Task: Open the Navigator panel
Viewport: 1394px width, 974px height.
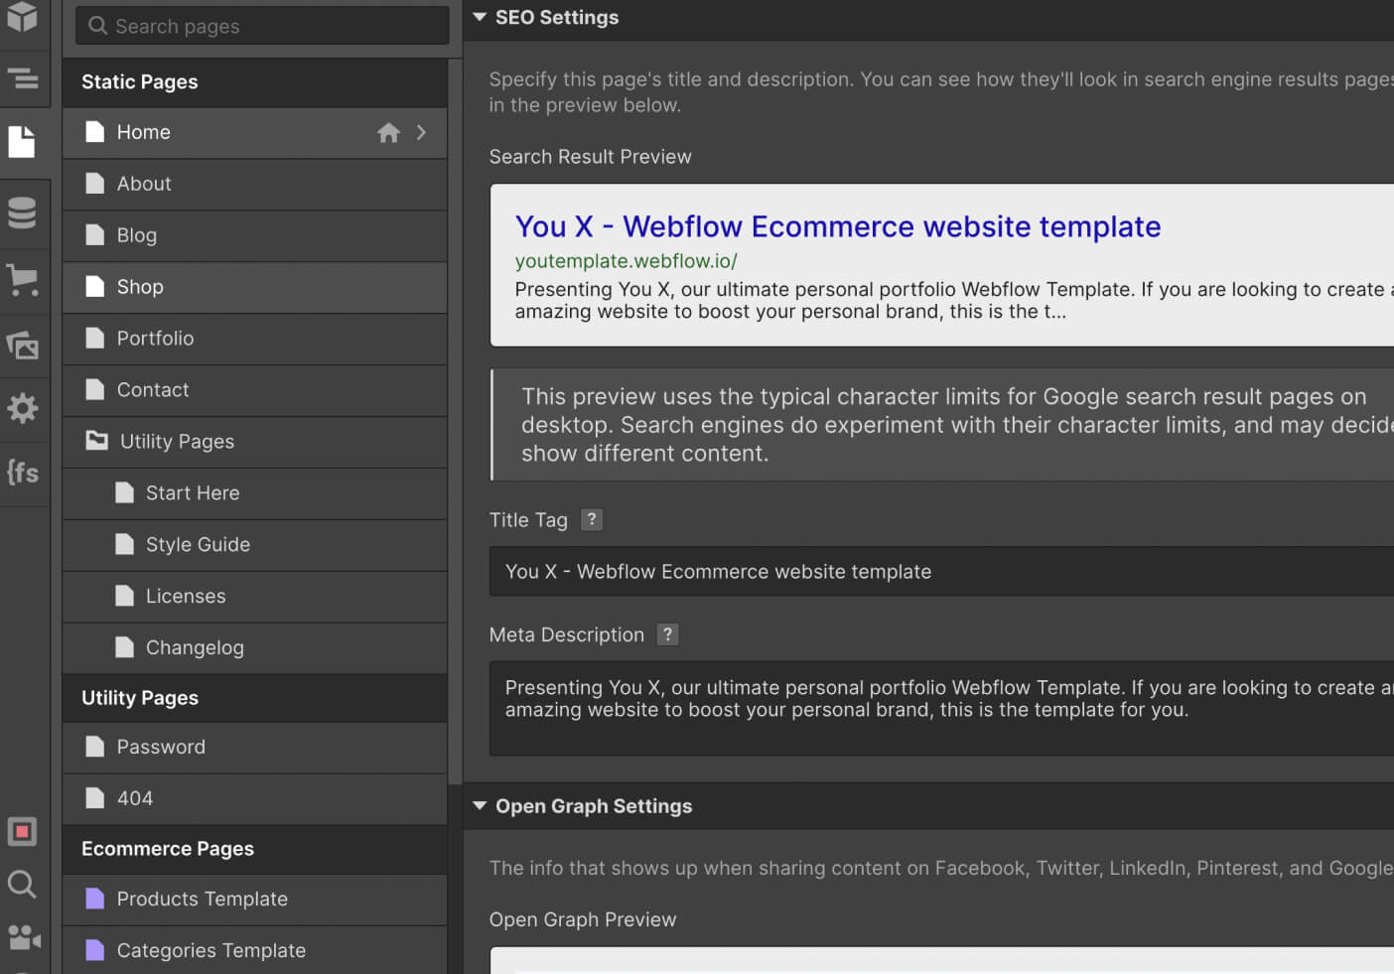Action: 24,77
